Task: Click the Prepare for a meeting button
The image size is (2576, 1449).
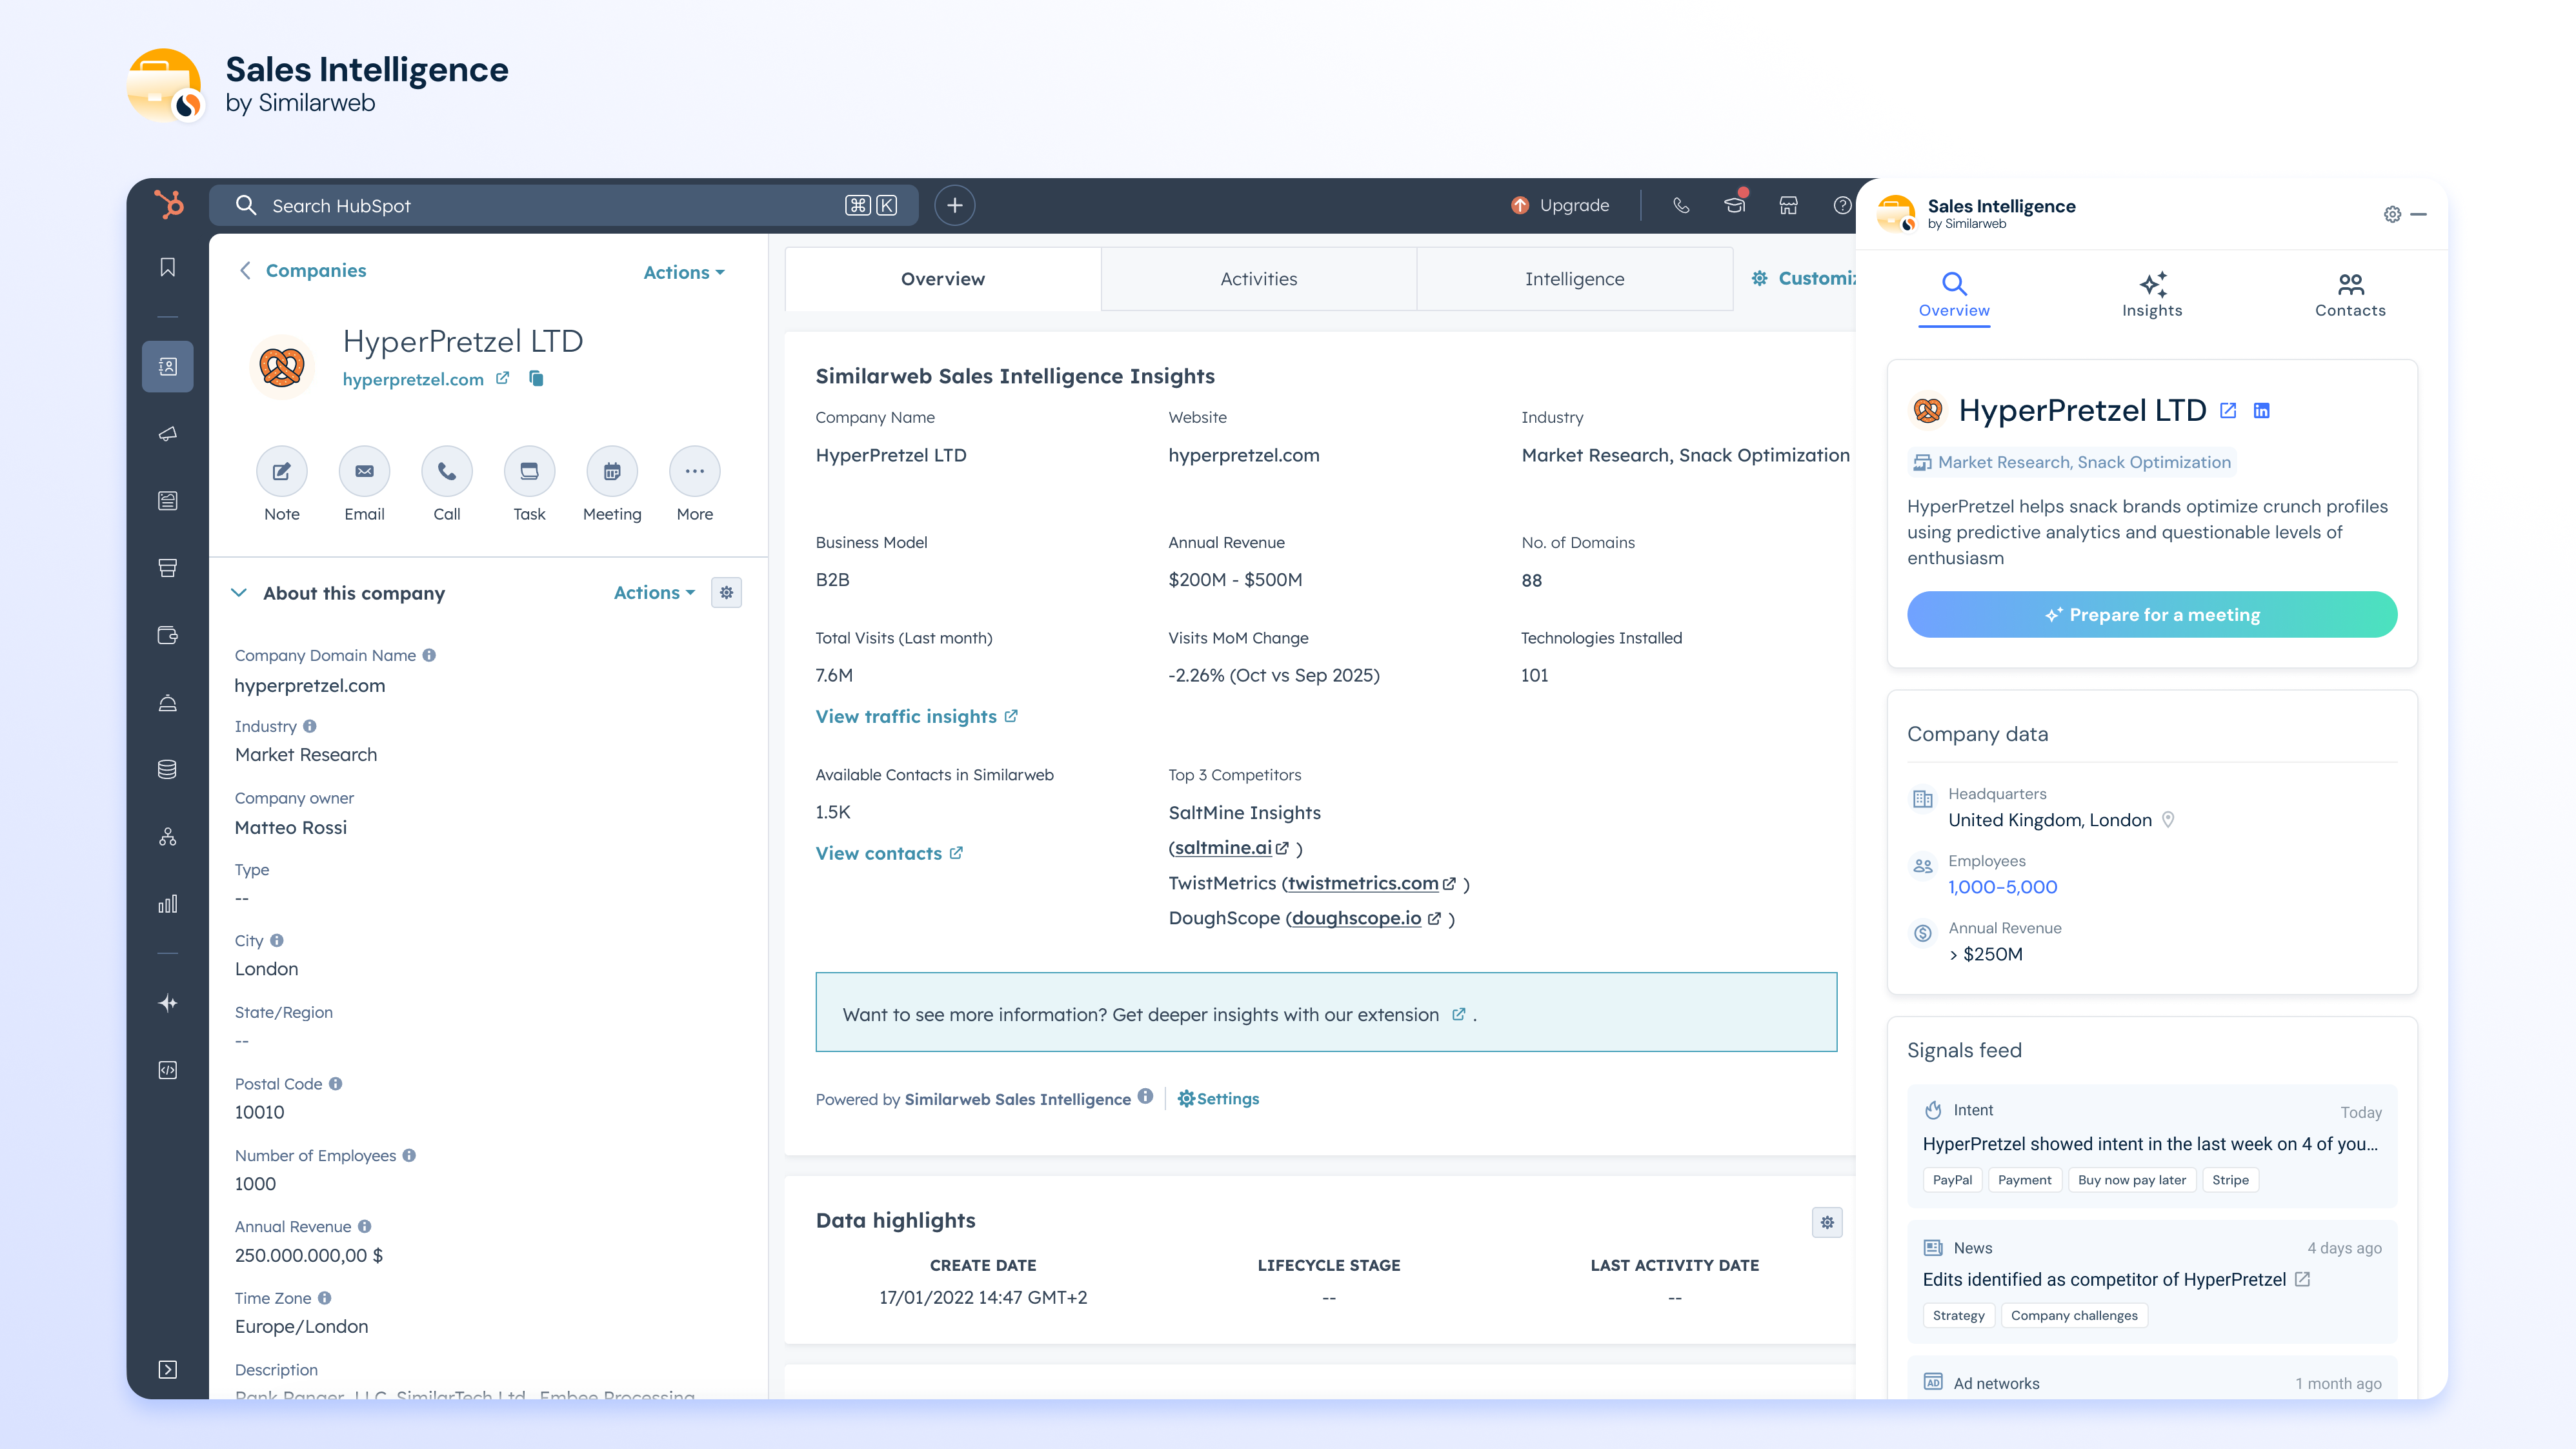Action: click(x=2152, y=615)
